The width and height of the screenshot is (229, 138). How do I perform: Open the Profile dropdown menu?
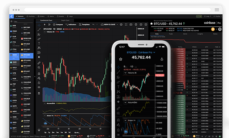click(218, 16)
